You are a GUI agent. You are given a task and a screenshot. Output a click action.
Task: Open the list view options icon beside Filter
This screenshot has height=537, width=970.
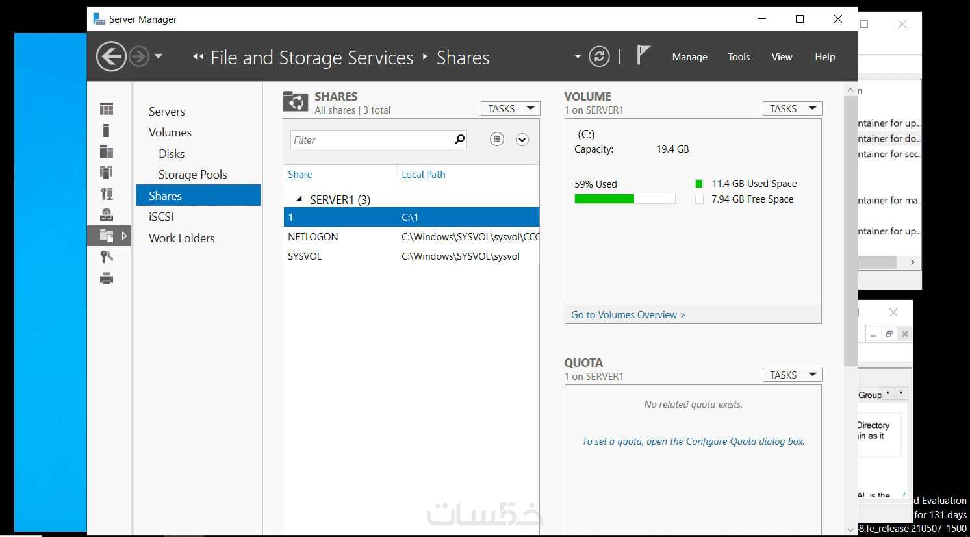point(497,139)
